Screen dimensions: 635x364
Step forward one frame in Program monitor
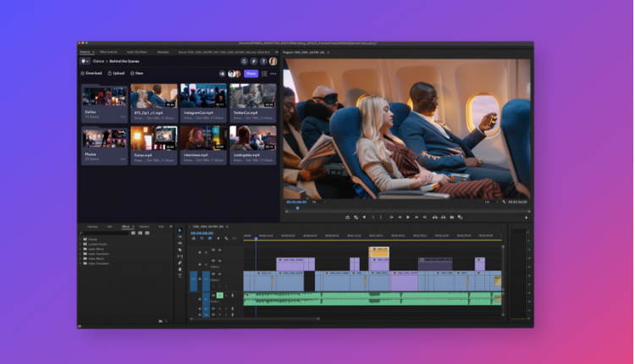tap(417, 218)
